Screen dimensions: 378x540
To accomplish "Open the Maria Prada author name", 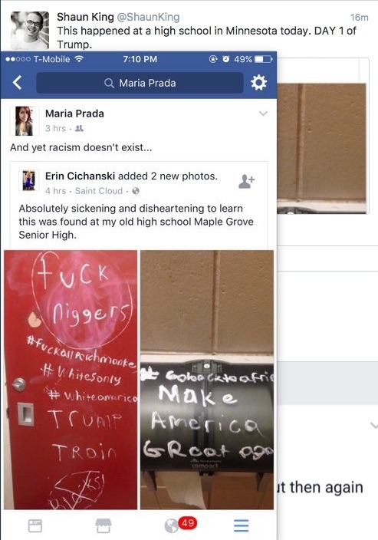I will point(74,114).
